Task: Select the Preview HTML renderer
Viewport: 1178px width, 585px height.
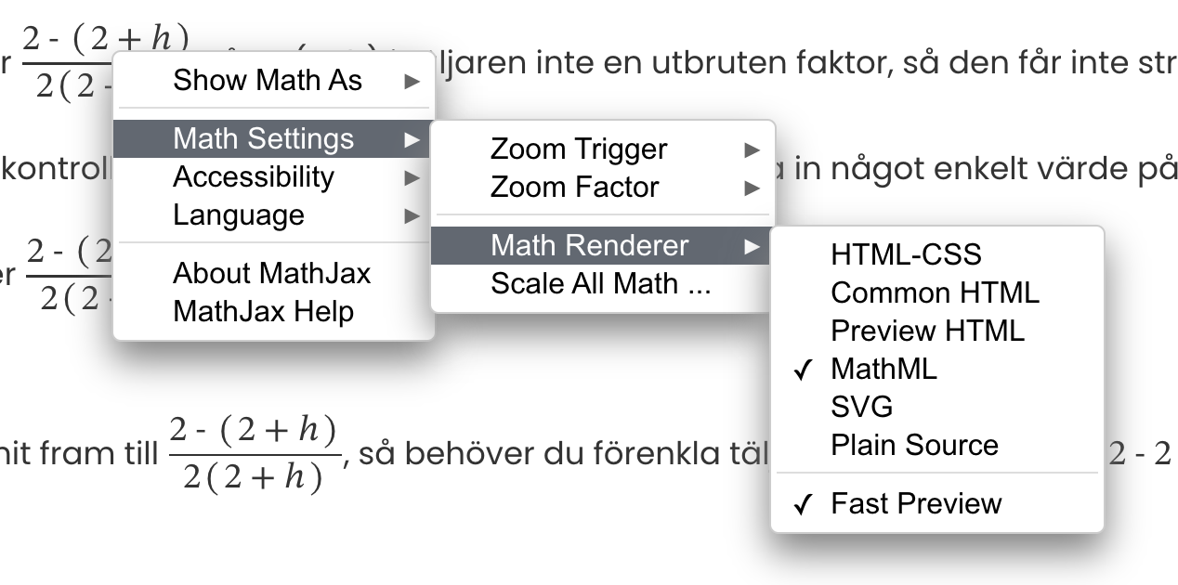Action: [x=927, y=331]
